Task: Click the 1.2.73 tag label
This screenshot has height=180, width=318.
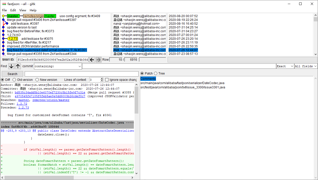Action: point(13,39)
